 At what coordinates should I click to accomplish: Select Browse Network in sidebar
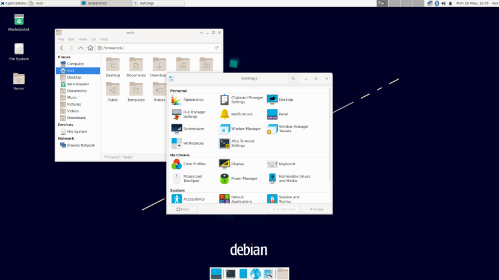click(x=78, y=145)
